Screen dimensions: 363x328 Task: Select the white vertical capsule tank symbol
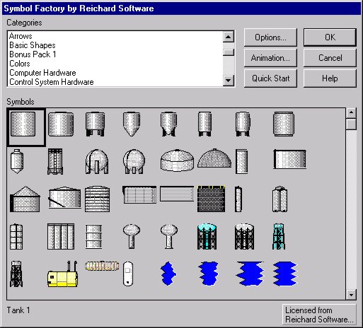[128, 274]
